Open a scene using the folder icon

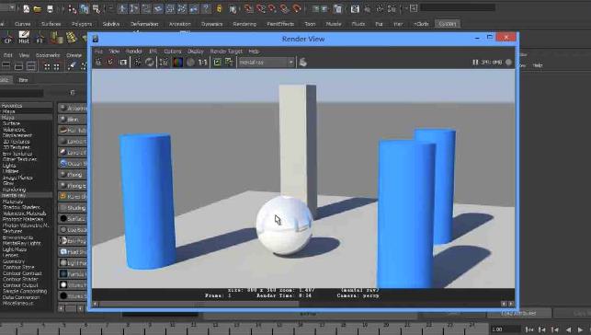click(38, 8)
